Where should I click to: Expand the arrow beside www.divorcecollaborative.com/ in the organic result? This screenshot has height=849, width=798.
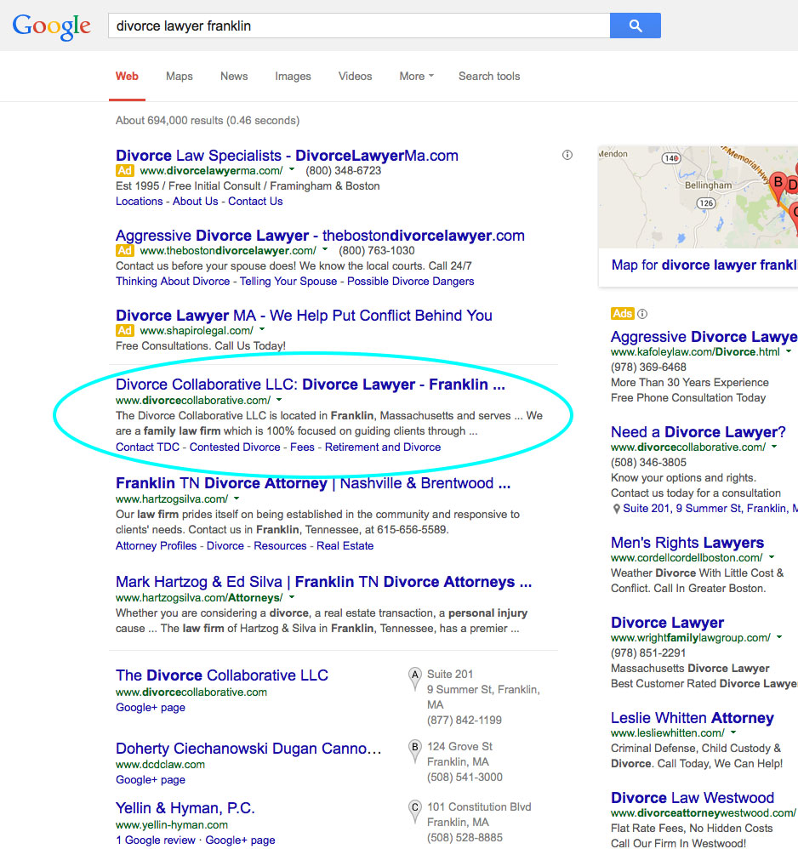[x=279, y=400]
